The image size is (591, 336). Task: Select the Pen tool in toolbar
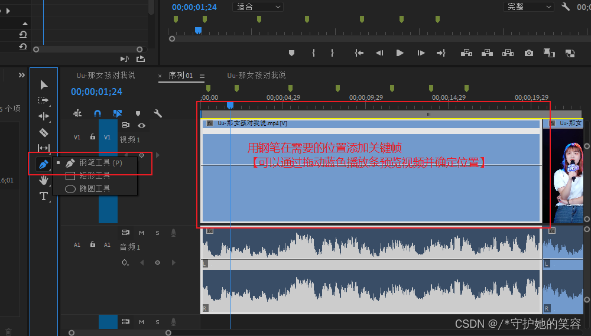coord(43,164)
